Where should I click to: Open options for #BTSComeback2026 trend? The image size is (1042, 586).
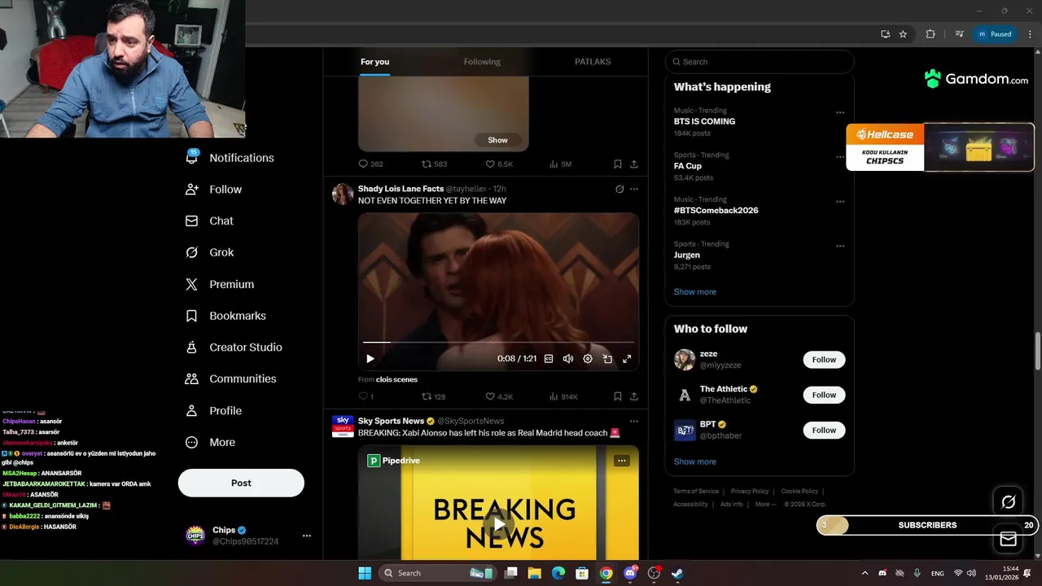coord(840,202)
